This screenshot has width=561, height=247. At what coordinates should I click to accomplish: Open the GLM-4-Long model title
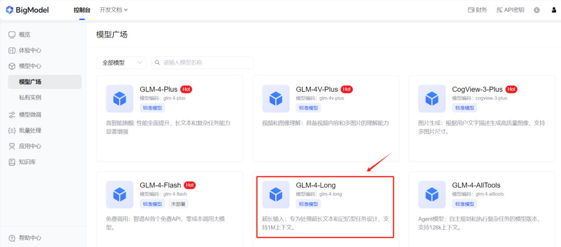pos(316,185)
